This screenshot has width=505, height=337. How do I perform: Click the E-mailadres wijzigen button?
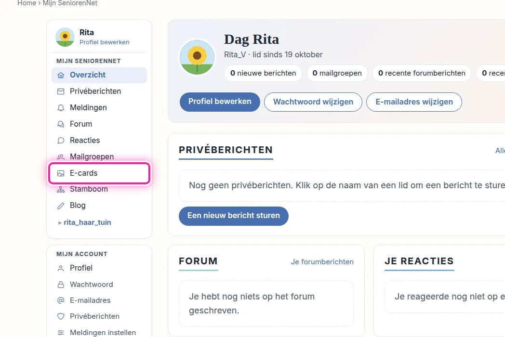click(414, 102)
